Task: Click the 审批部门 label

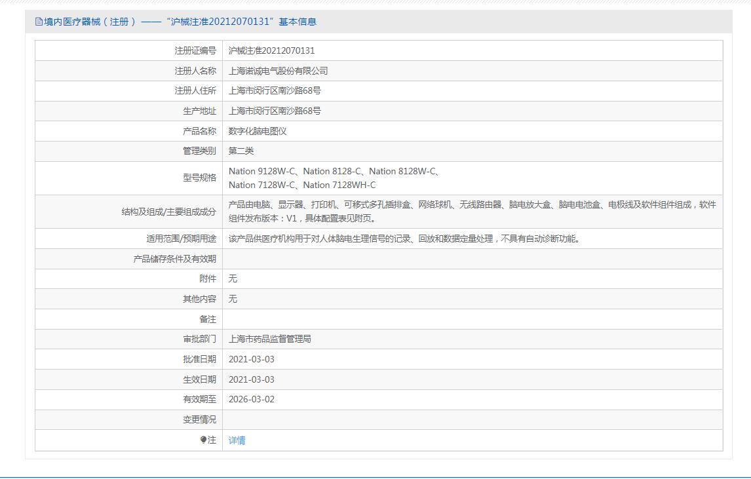Action: click(x=200, y=339)
